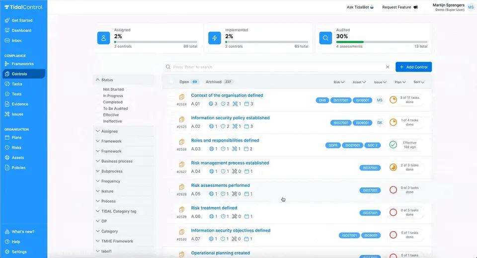
Task: Expand the TMHE Framework filter
Action: [x=124, y=241]
